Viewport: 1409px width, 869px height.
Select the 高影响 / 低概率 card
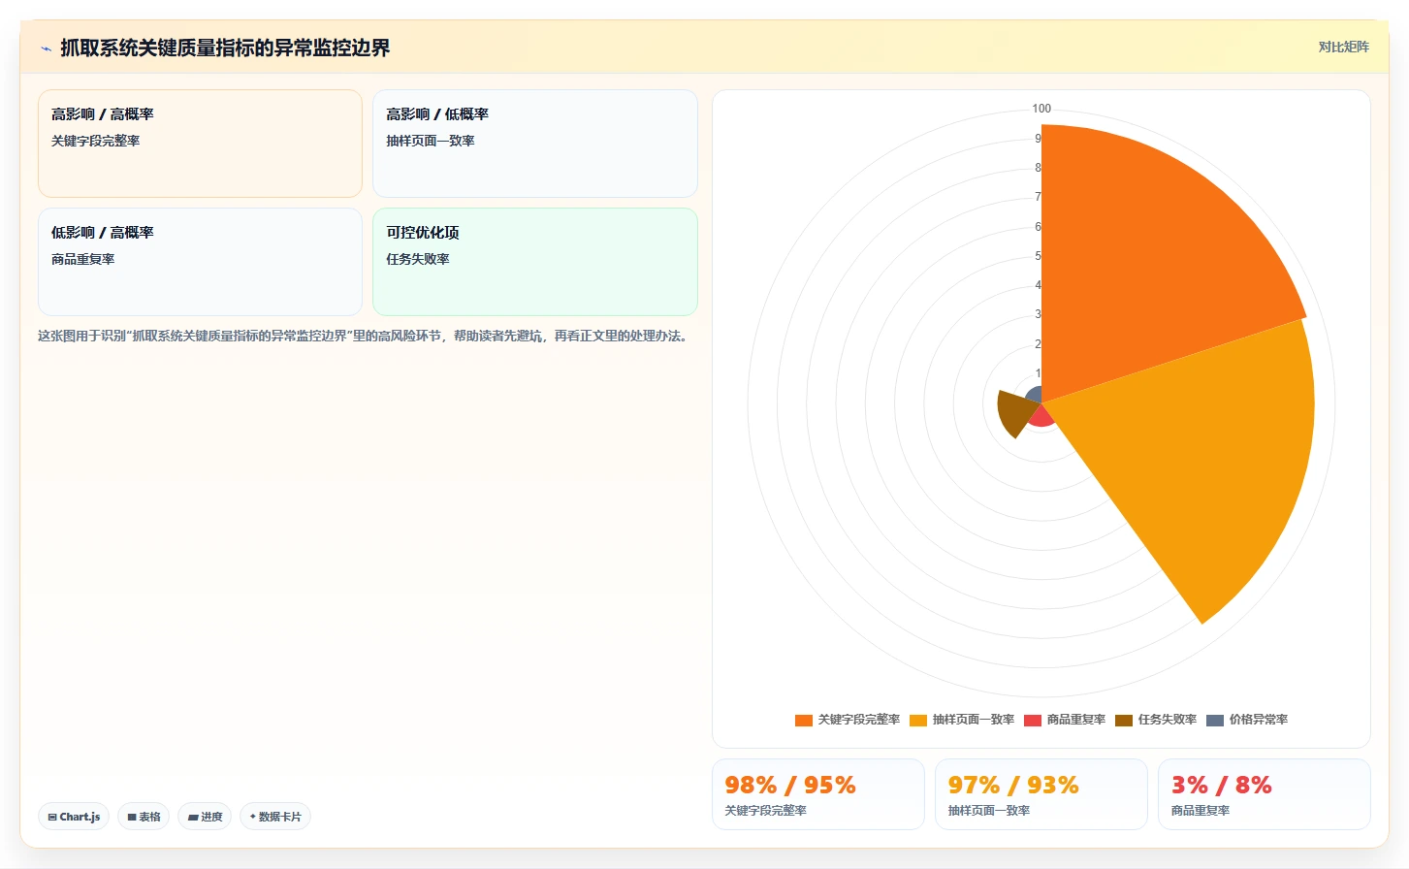pos(535,144)
